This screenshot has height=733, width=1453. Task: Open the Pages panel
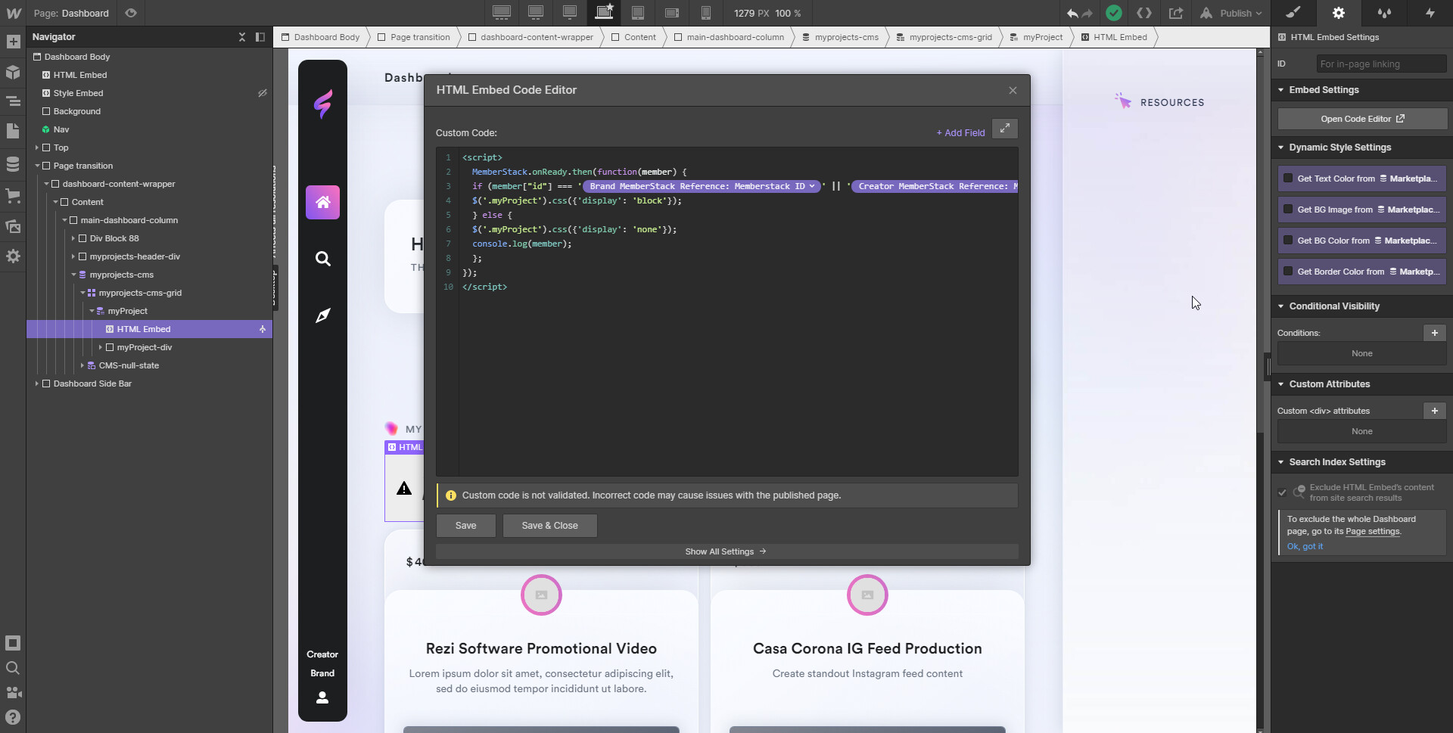[13, 132]
